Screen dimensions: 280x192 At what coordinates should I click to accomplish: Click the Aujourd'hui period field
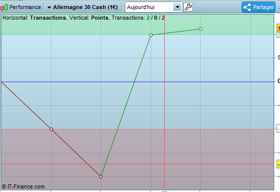coord(154,7)
